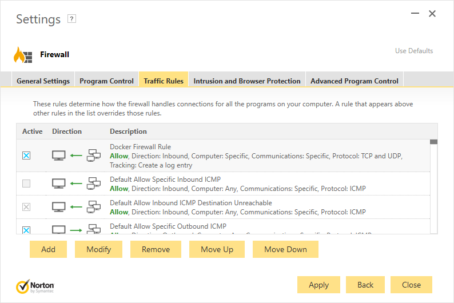The width and height of the screenshot is (454, 303).
Task: Switch to the General Settings tab
Action: tap(43, 81)
